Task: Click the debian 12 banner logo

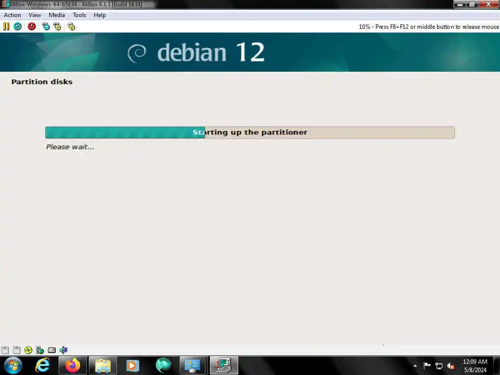Action: click(196, 53)
